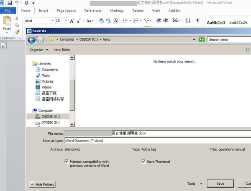
Task: Open the Tools dropdown menu
Action: tap(195, 183)
